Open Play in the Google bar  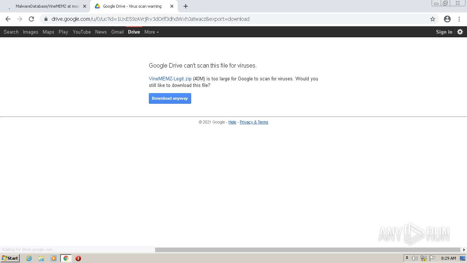tap(63, 32)
